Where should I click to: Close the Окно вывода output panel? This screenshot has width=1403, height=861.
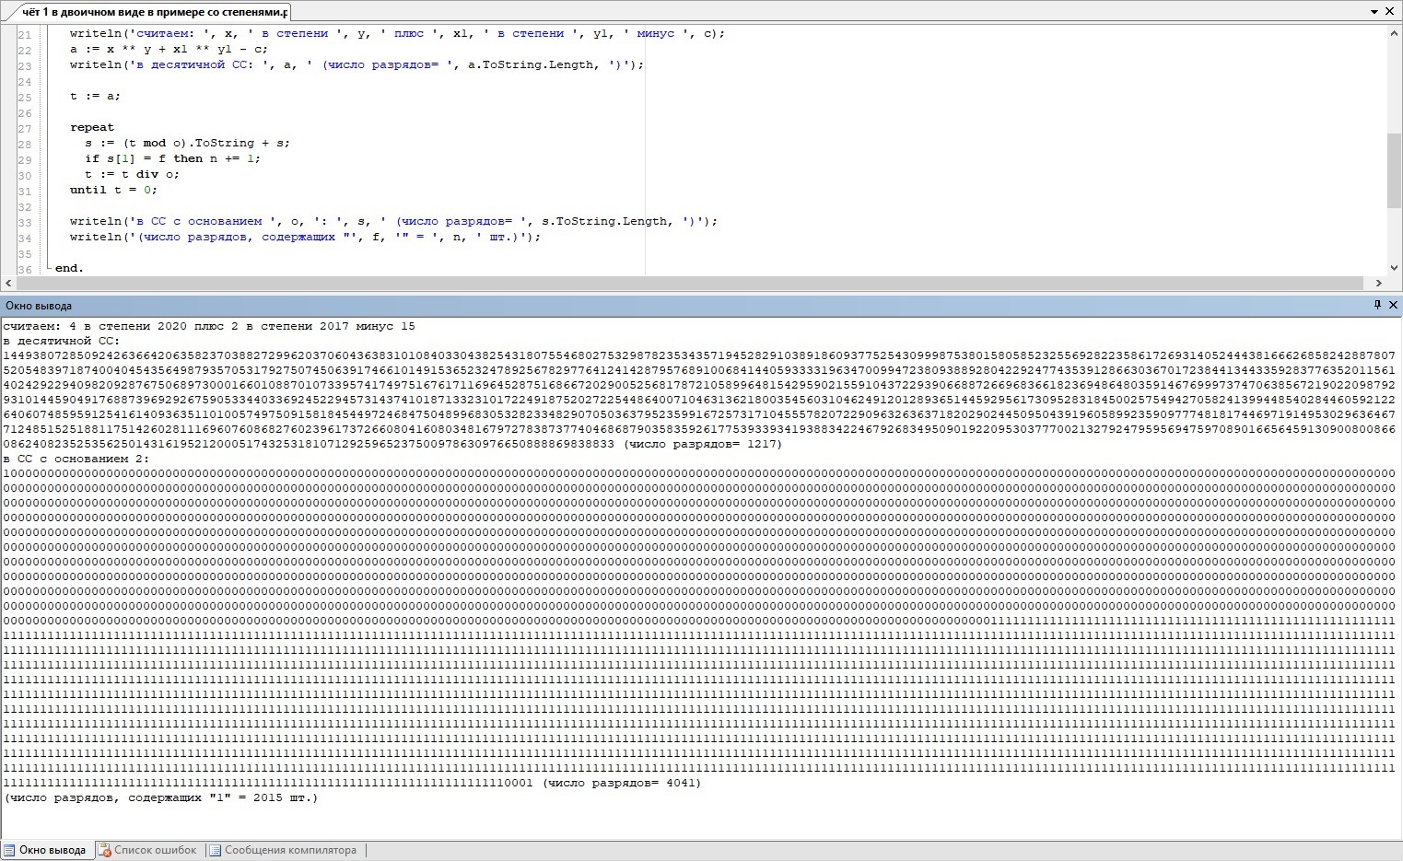[1393, 305]
